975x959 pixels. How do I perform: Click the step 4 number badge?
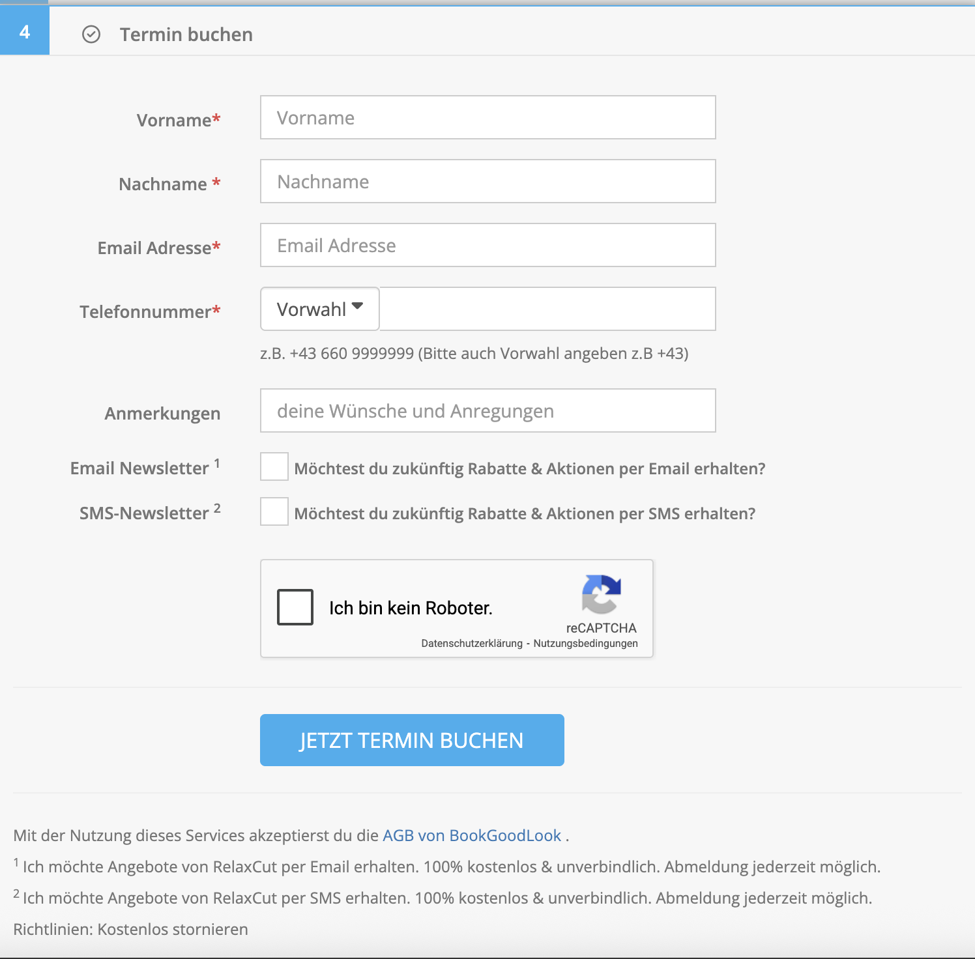pyautogui.click(x=25, y=32)
